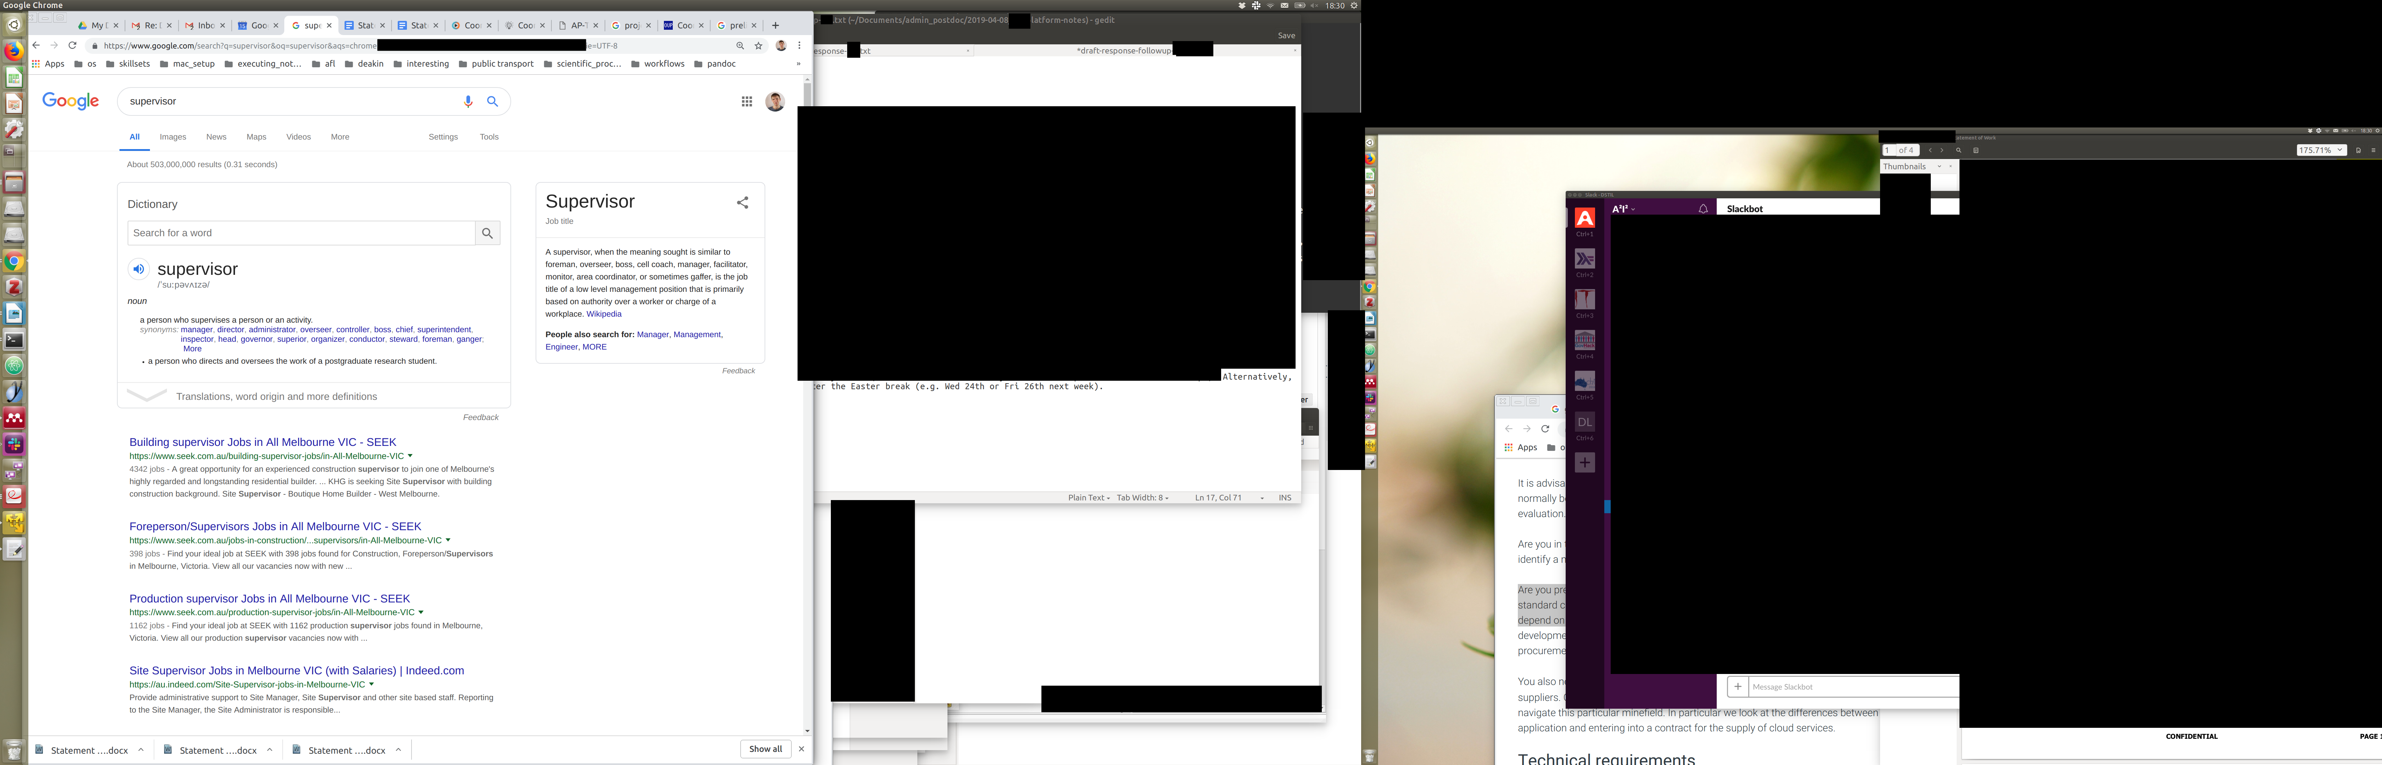Screen dimensions: 2382x765
Task: Click the voice search microphone icon
Action: [x=468, y=102]
